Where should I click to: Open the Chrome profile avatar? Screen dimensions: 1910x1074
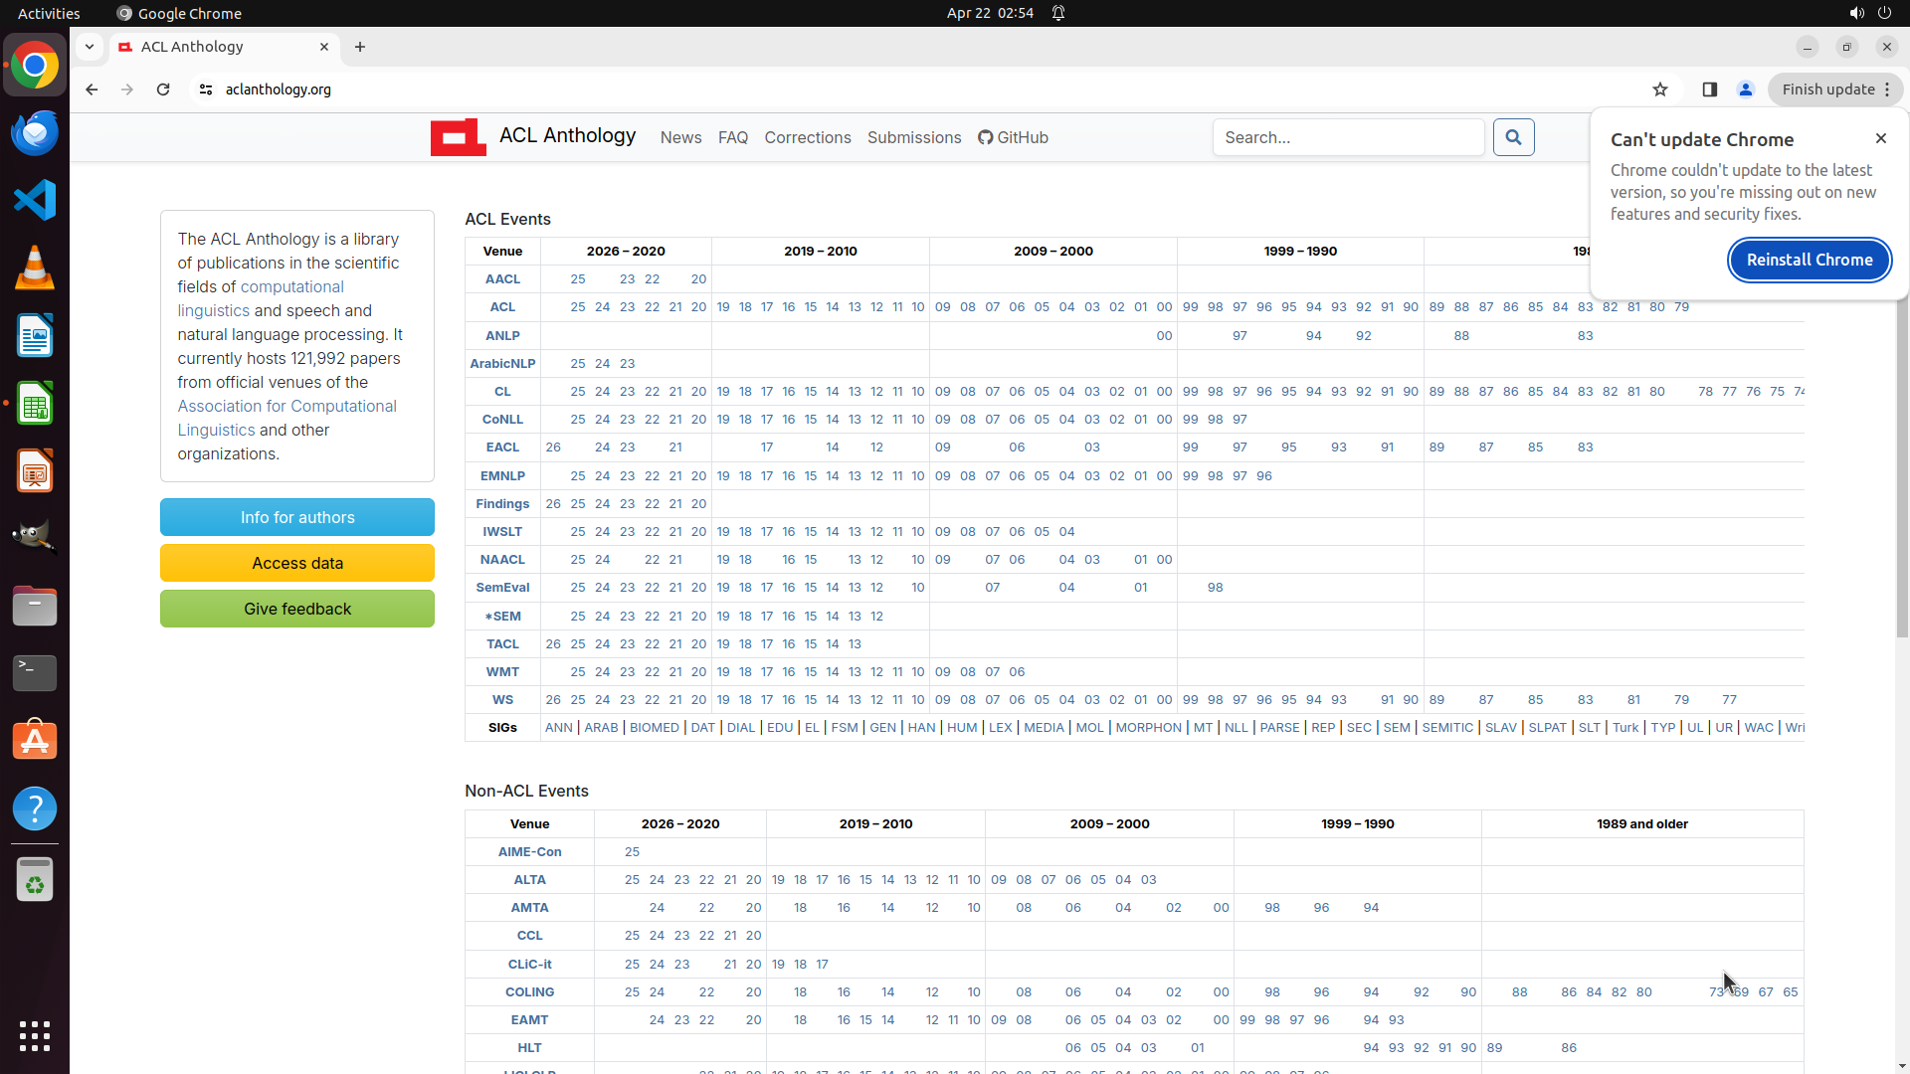pos(1745,89)
